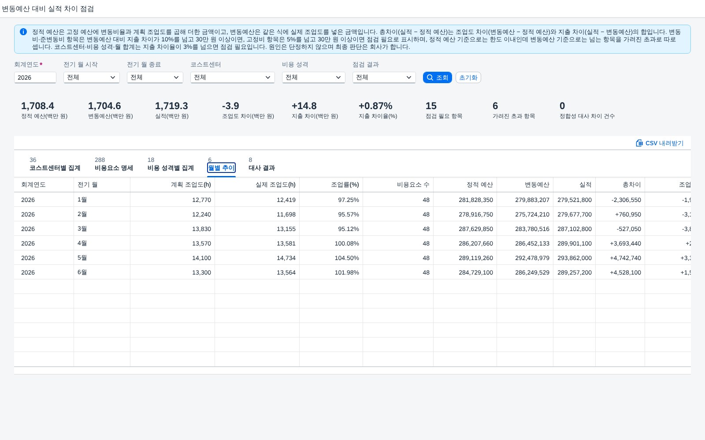The image size is (705, 440).
Task: Open the 점검 결과 dropdown
Action: pos(384,77)
